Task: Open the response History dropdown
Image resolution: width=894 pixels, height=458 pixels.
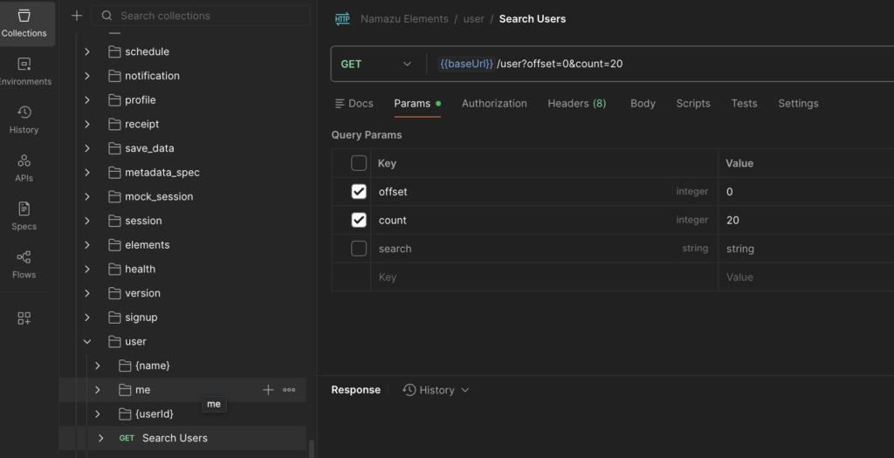Action: [436, 390]
